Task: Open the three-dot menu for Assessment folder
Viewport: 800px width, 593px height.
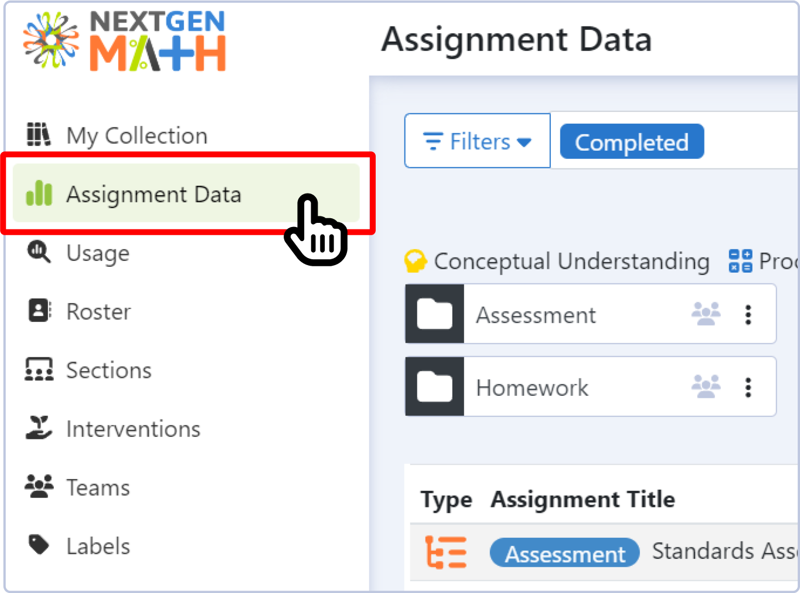Action: pyautogui.click(x=748, y=314)
